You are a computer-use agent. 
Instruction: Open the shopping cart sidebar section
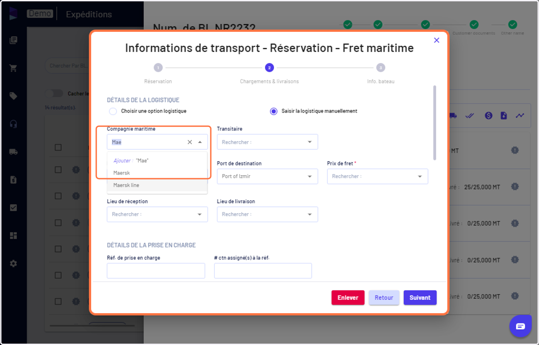tap(13, 68)
